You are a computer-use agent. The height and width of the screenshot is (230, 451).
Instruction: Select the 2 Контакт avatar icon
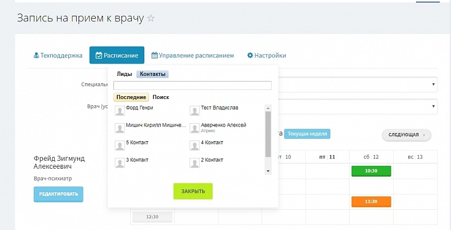(194, 163)
